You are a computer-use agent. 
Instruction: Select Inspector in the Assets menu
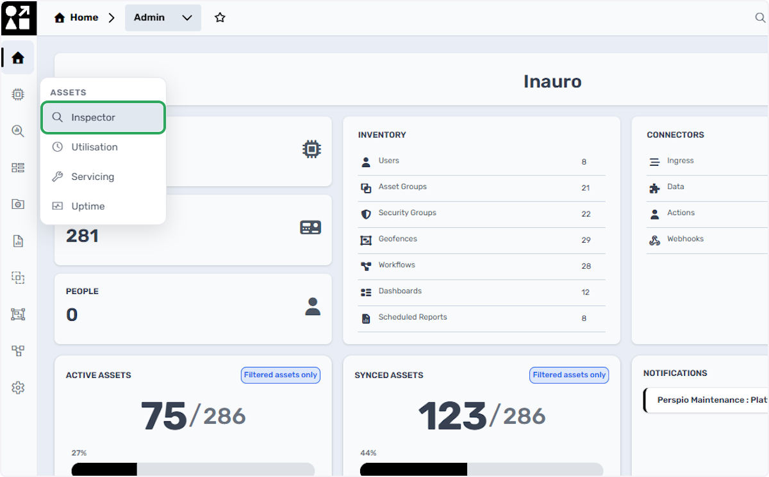pyautogui.click(x=103, y=117)
